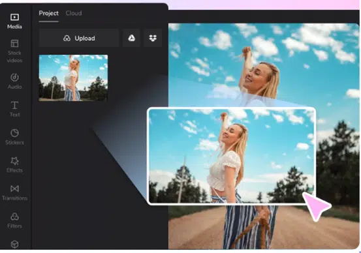
Task: Switch to the Cloud tab
Action: click(74, 13)
